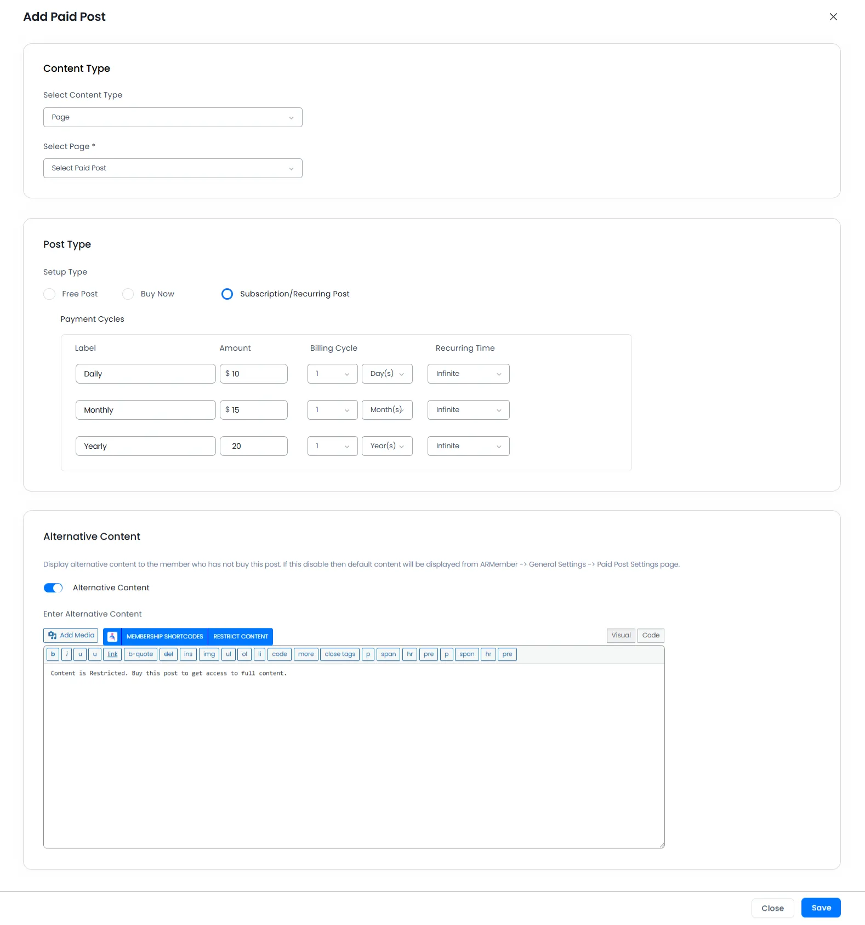This screenshot has width=865, height=925.
Task: Click the code quicktag button
Action: [x=280, y=654]
